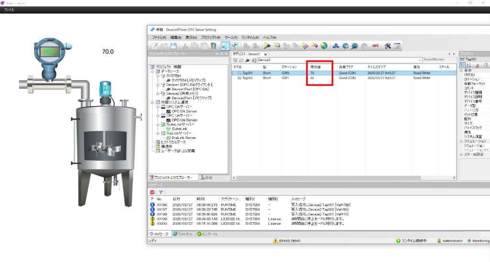Screen dimensions: 490x262
Task: Click the cut scissors icon in toolbar
Action: click(185, 46)
